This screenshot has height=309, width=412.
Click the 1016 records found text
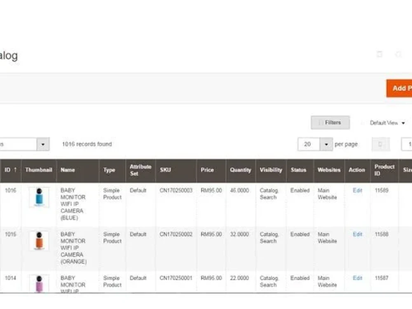click(87, 144)
